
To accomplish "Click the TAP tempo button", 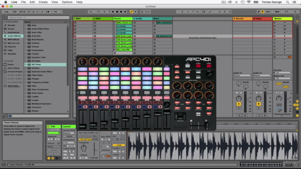I will click(15, 12).
